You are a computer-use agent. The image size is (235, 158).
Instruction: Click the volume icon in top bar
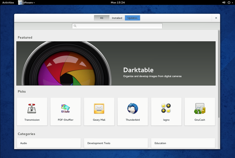click(x=224, y=3)
